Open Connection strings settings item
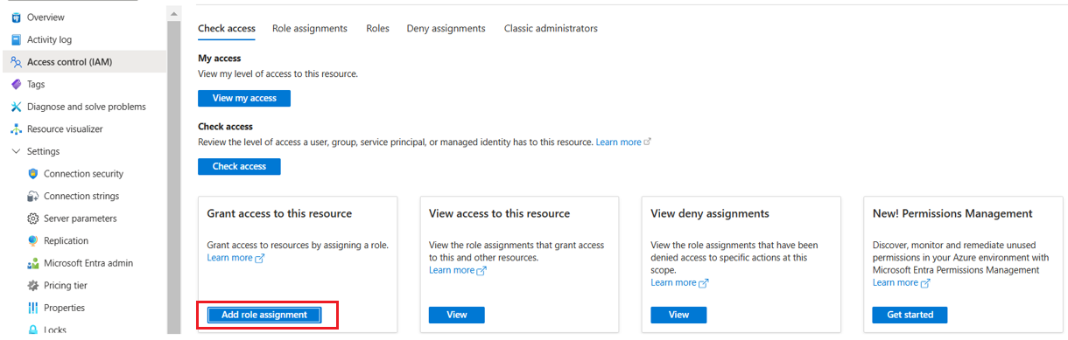Image resolution: width=1068 pixels, height=340 pixels. pyautogui.click(x=83, y=197)
